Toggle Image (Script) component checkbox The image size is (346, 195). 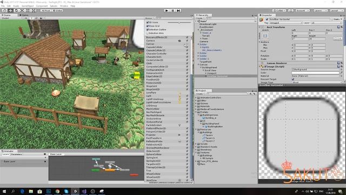[x=265, y=66]
